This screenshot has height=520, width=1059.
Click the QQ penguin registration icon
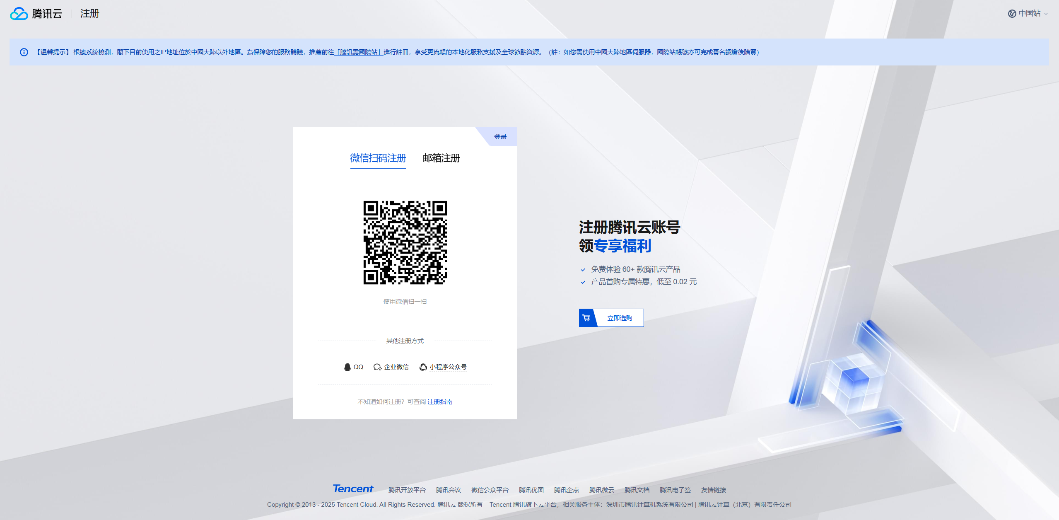tap(347, 367)
